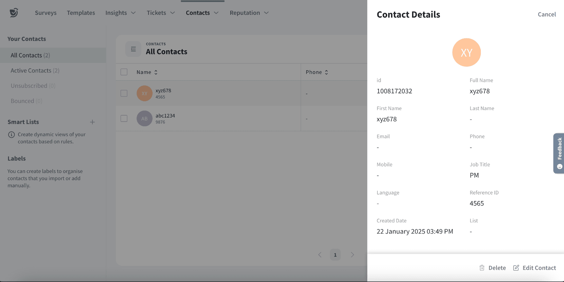Click the XY avatar for xyz678 row
564x282 pixels.
tap(145, 94)
